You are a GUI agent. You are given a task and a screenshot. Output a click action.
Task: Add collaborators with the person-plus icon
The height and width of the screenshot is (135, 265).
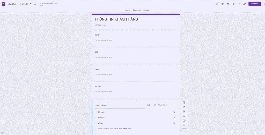[244, 4]
